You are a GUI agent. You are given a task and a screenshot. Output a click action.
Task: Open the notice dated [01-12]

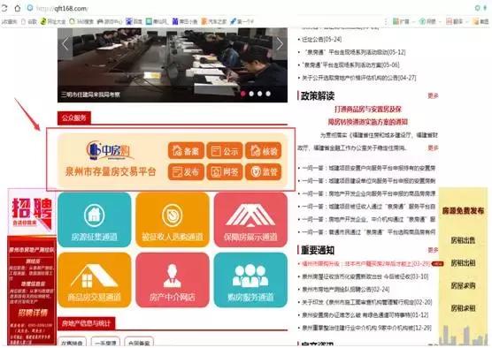point(365,315)
